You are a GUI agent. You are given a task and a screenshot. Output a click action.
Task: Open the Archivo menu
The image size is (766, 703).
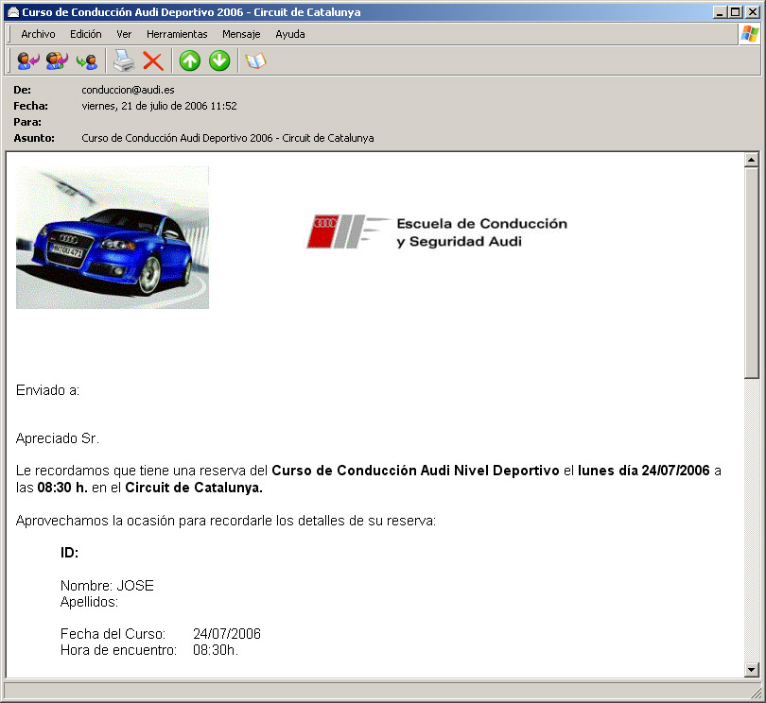[38, 34]
